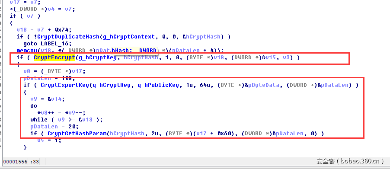Click &v13 in the while condition
The image size is (390, 169).
coord(86,120)
